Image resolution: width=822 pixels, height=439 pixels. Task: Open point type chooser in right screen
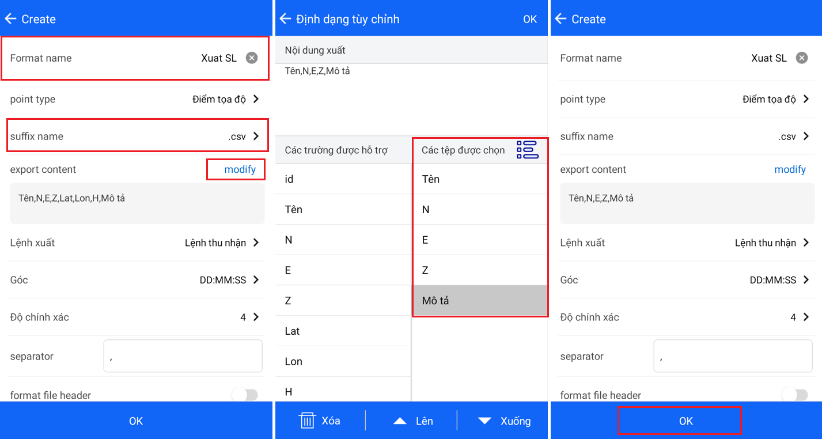686,99
